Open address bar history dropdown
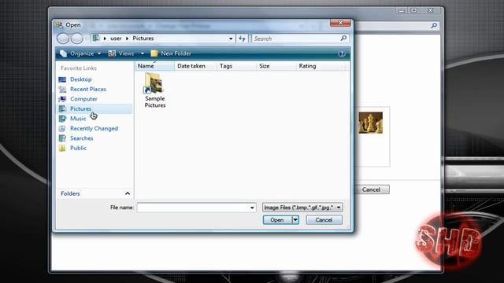Viewport: 504px width, 283px height. [231, 39]
